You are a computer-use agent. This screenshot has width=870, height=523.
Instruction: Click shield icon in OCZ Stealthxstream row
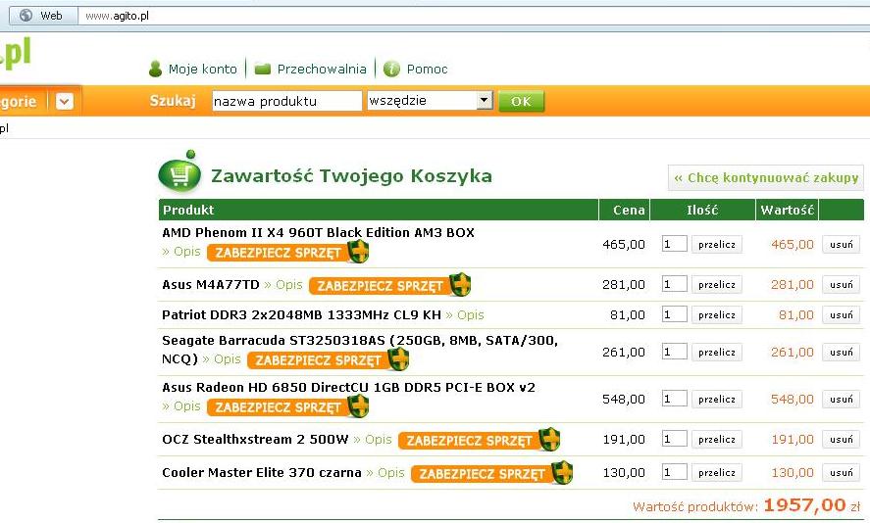coord(549,440)
